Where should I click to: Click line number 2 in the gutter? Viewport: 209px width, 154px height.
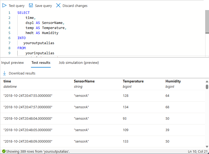pos(9,18)
